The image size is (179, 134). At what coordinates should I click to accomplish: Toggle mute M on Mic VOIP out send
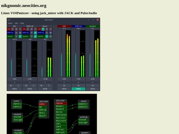pos(20,33)
